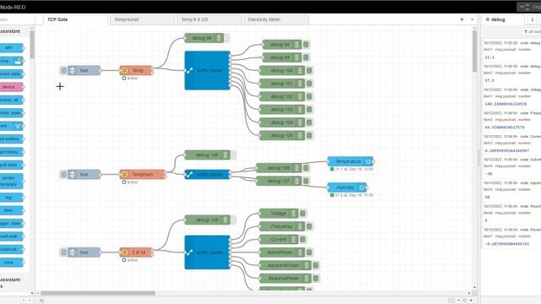Toggle the Frequency debug node output button
This screenshot has width=541, height=304.
point(309,226)
